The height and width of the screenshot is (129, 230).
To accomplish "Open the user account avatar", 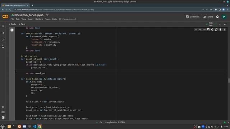I will coord(224,17).
